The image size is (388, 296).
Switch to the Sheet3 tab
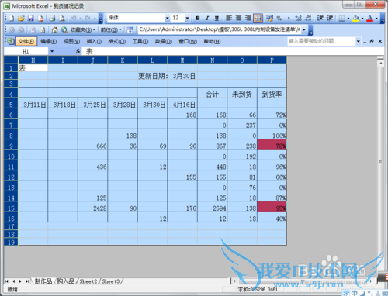tap(111, 281)
